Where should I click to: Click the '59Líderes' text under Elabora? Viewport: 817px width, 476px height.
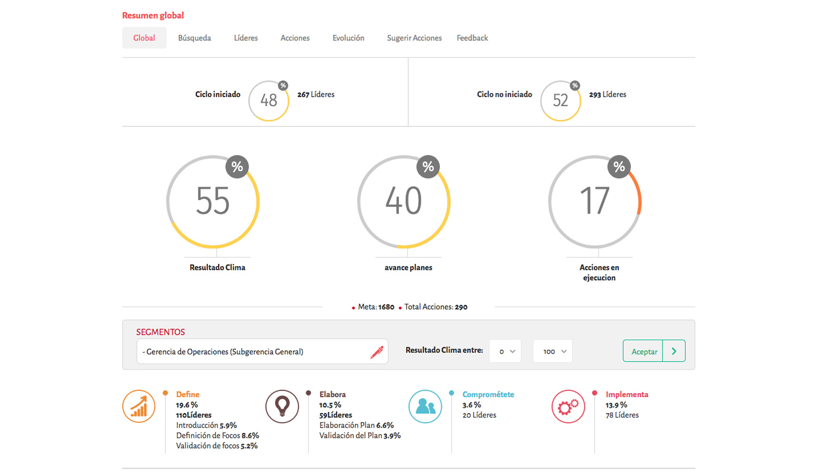coord(336,415)
